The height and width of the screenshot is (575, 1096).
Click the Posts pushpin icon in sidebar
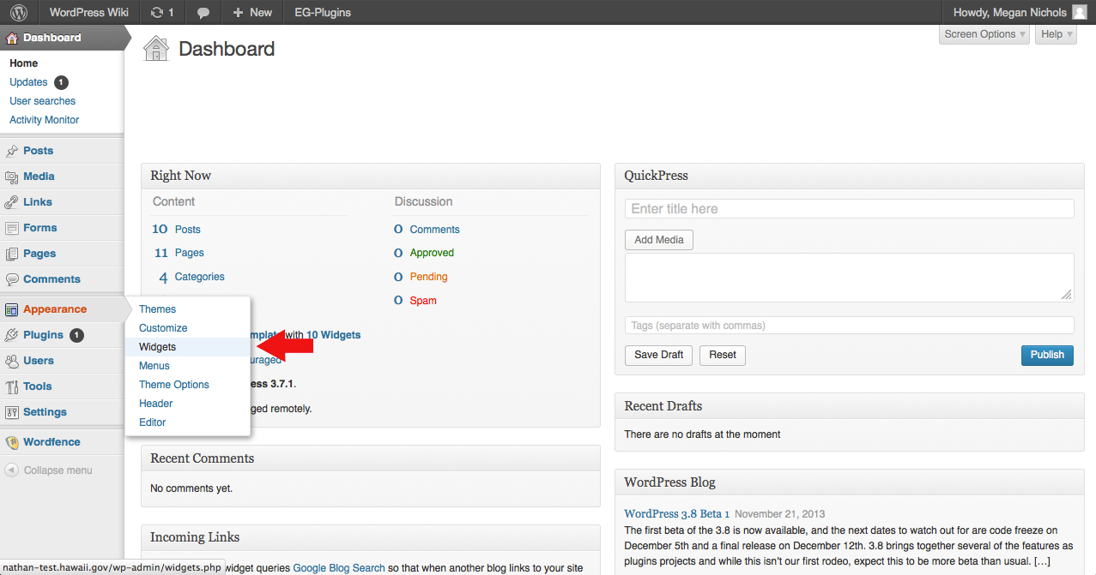[12, 151]
